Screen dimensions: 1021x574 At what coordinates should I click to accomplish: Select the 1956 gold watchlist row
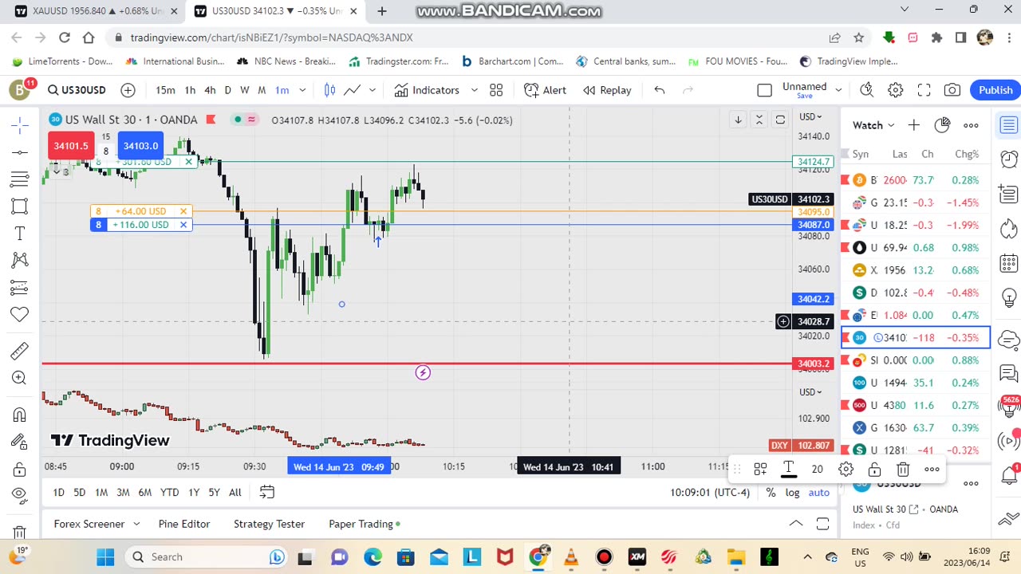pos(916,270)
